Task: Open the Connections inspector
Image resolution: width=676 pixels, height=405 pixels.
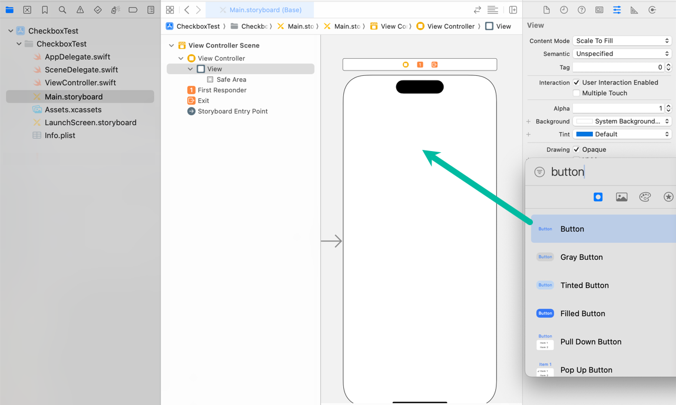Action: (x=652, y=10)
